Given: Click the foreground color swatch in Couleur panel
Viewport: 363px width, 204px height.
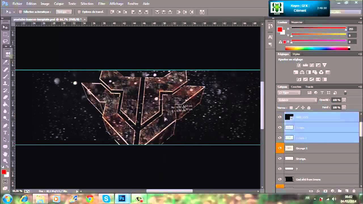Looking at the screenshot, I should [x=280, y=29].
